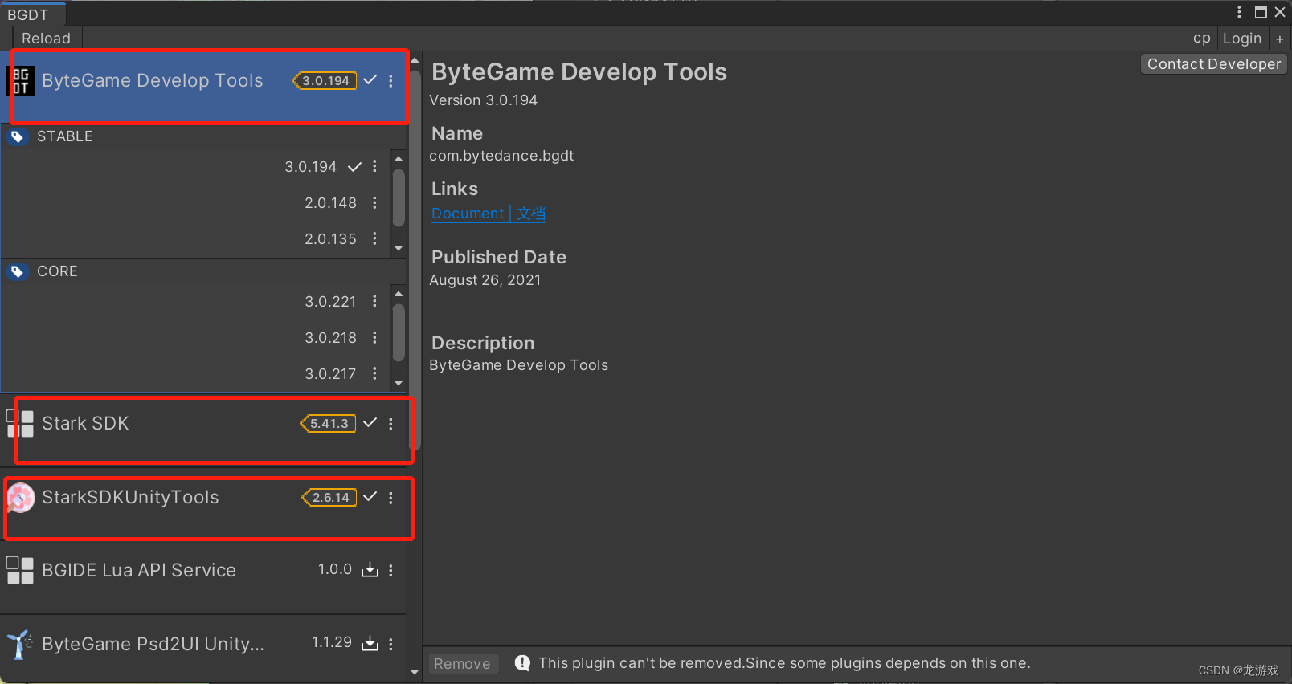The height and width of the screenshot is (684, 1292).
Task: Select core version 3.0.221
Action: click(x=330, y=302)
